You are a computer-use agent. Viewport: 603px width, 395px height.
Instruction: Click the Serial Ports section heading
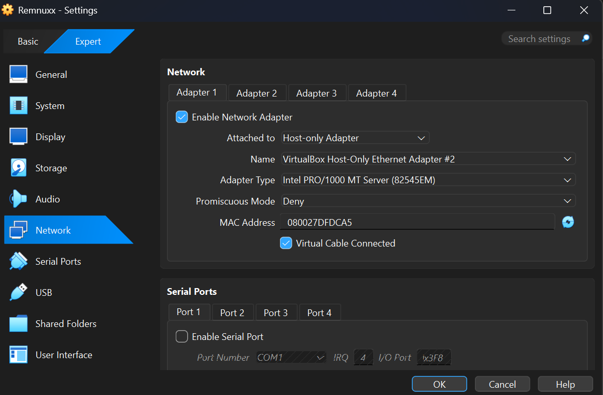tap(192, 291)
